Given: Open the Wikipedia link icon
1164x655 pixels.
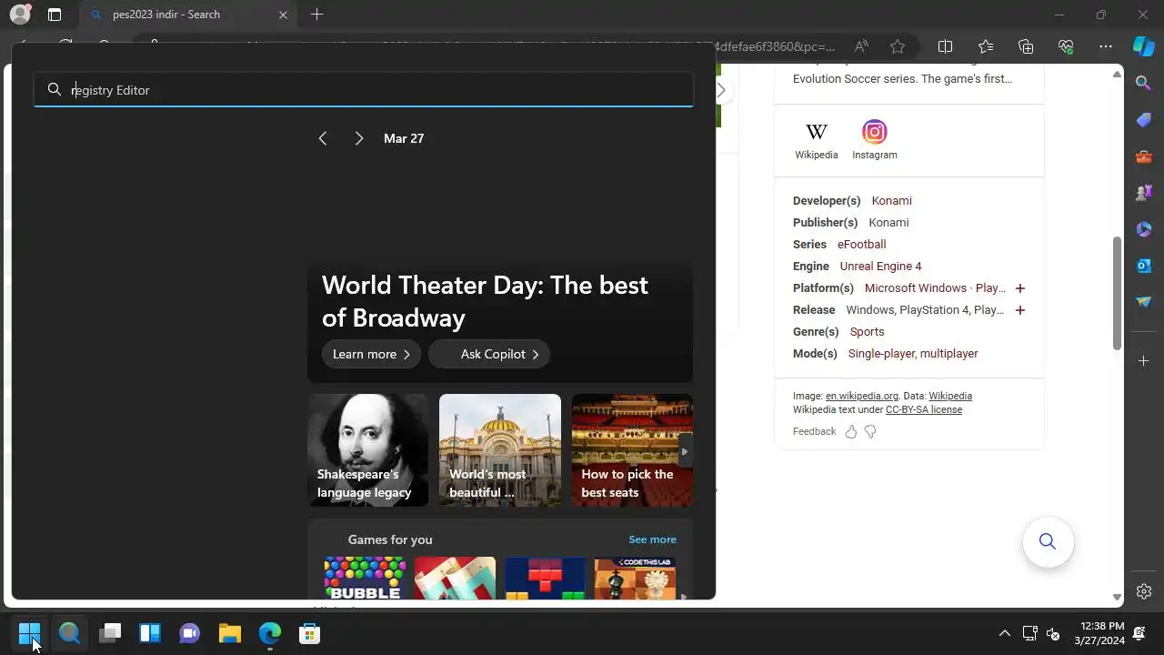Looking at the screenshot, I should click(x=817, y=140).
